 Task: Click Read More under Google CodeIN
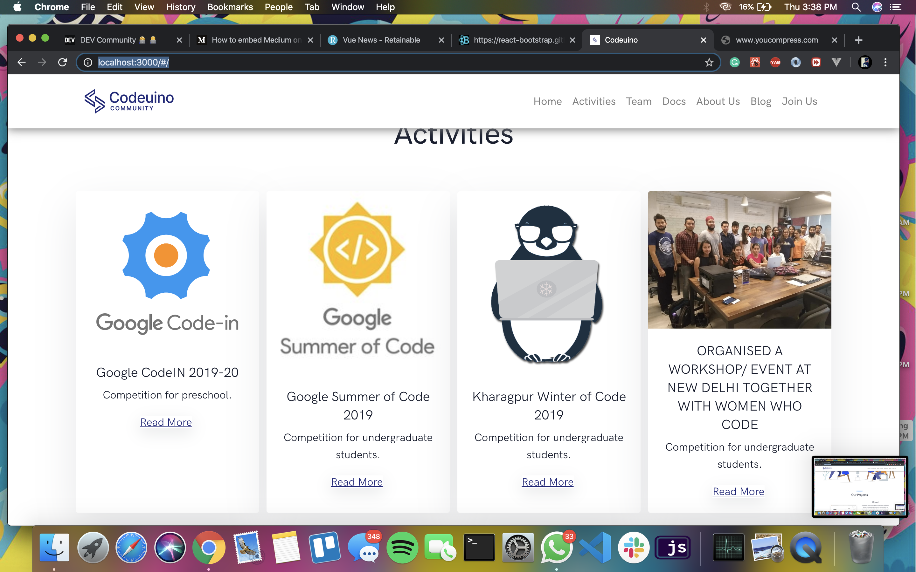point(166,422)
